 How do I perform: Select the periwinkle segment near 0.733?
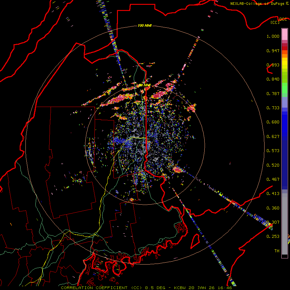click(x=285, y=102)
